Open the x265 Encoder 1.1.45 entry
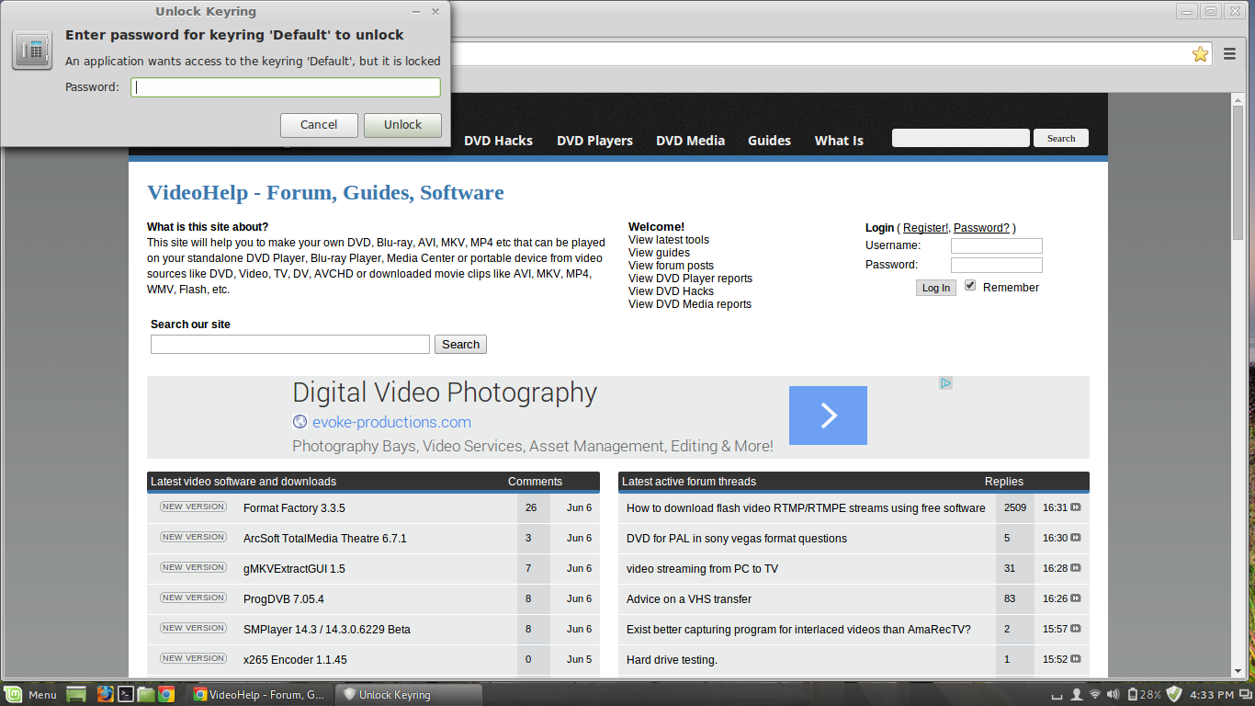The width and height of the screenshot is (1255, 706). coord(295,659)
